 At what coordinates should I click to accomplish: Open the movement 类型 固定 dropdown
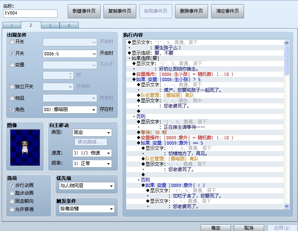[92, 133]
